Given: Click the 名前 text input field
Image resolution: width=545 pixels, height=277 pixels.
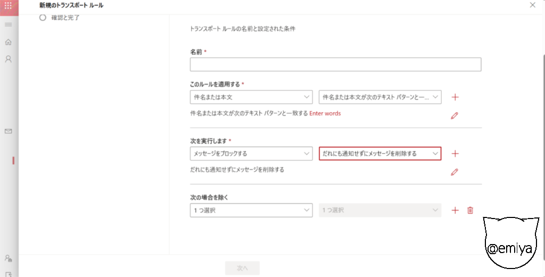Looking at the screenshot, I should (x=335, y=64).
